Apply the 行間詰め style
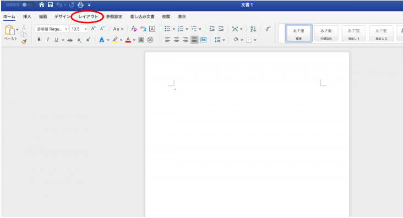The height and width of the screenshot is (218, 403). click(326, 33)
